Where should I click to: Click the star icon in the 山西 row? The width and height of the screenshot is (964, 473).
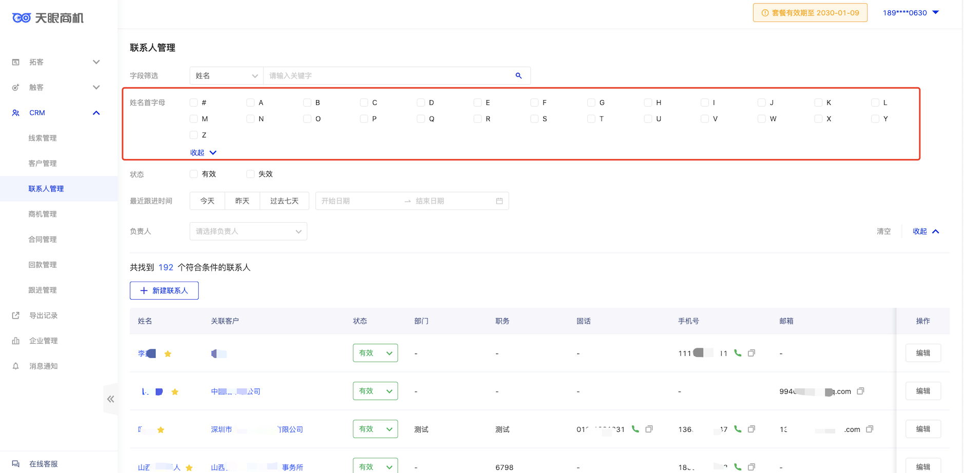pos(189,467)
